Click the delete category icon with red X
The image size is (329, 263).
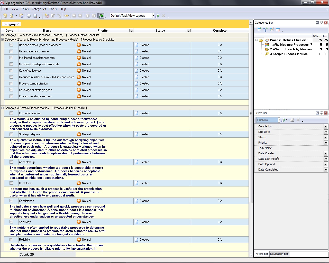(278, 30)
